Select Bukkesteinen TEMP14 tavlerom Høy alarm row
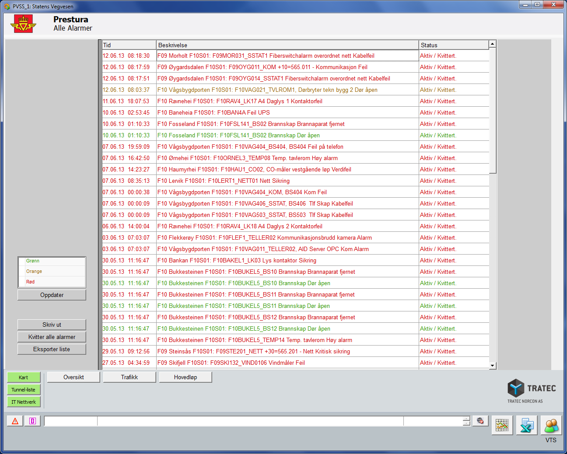This screenshot has height=454, width=567. tap(295, 340)
